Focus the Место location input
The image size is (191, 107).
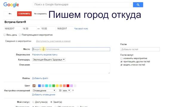[71, 49]
